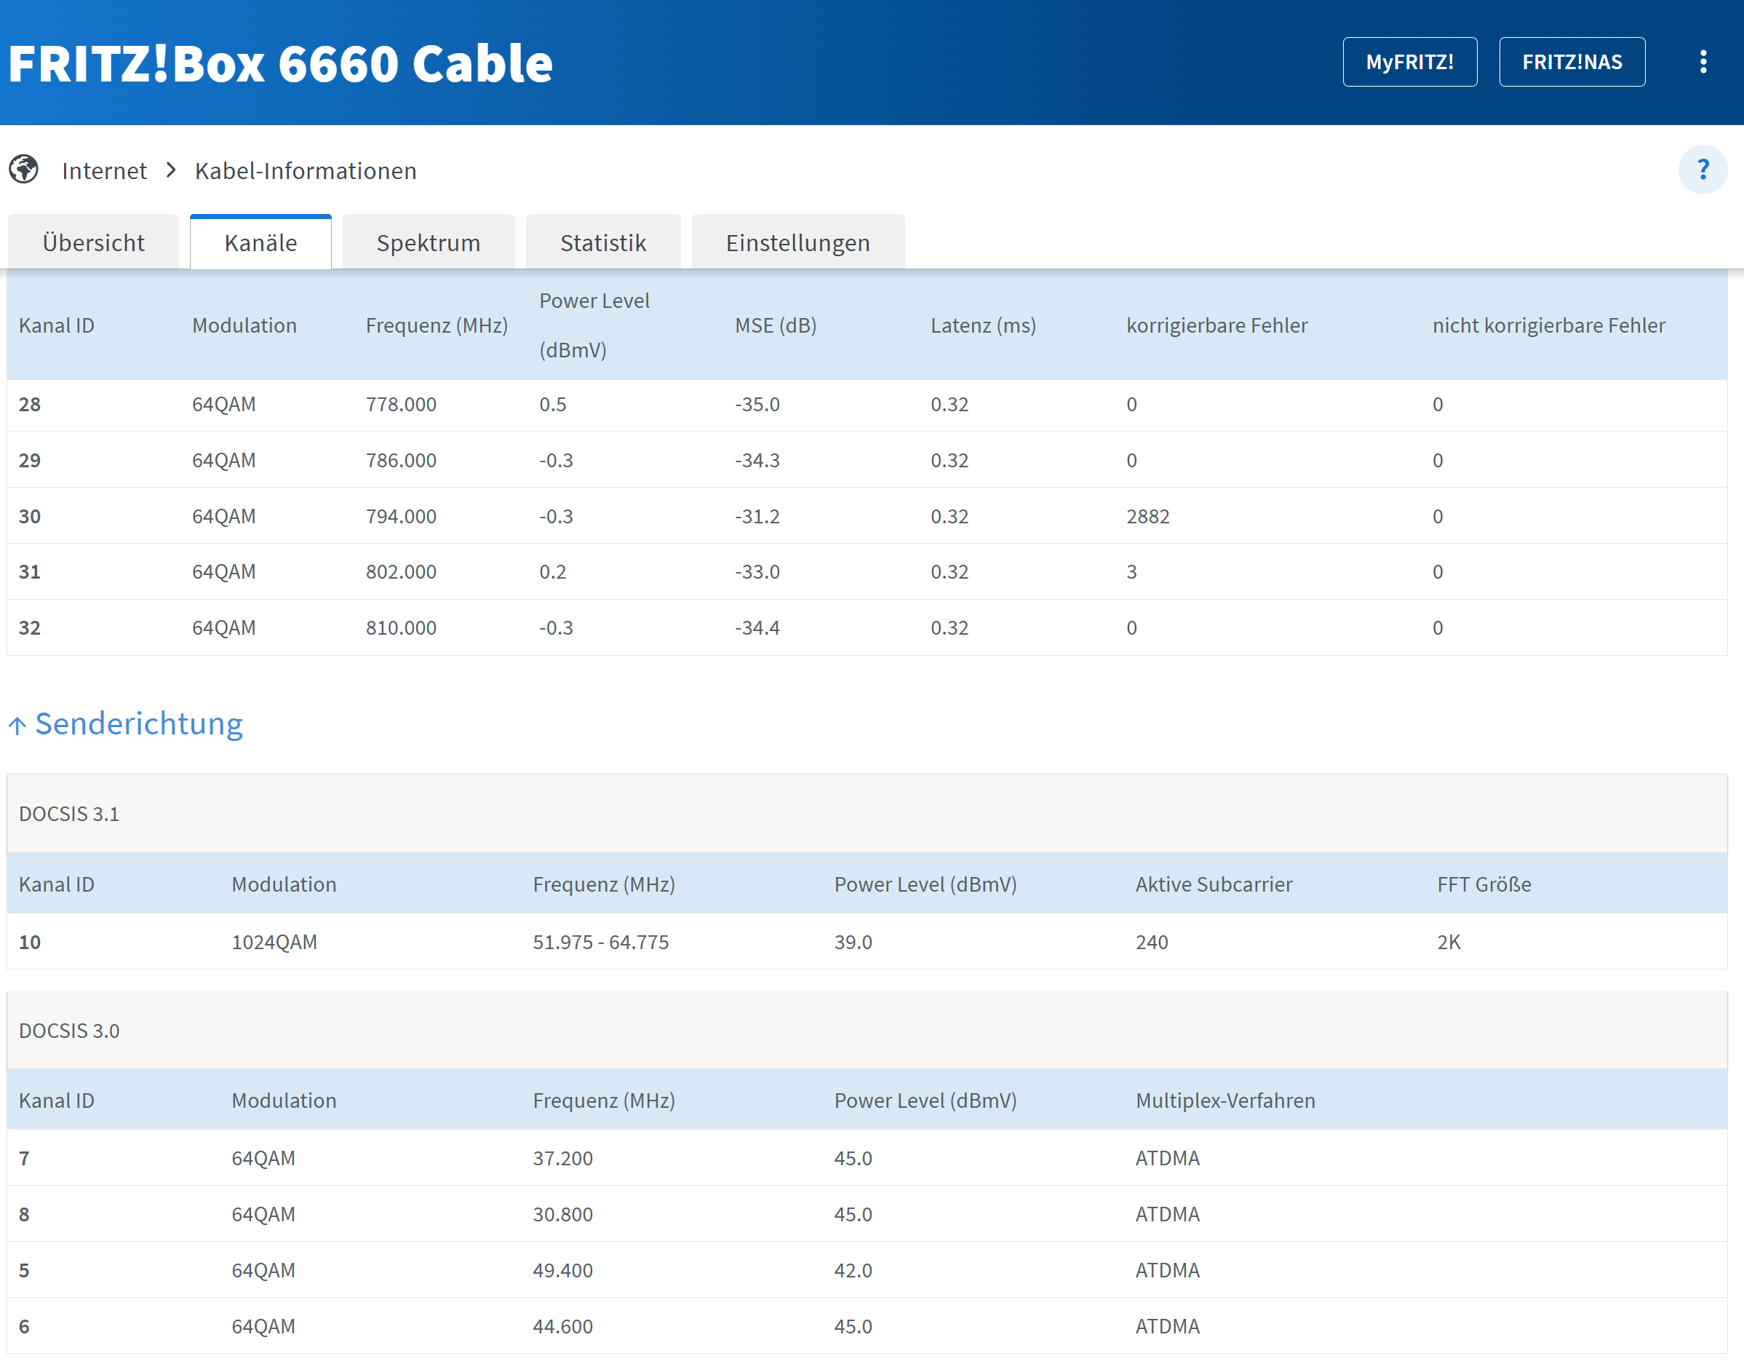Click the nicht korrigierbare Fehler column header

coord(1548,325)
